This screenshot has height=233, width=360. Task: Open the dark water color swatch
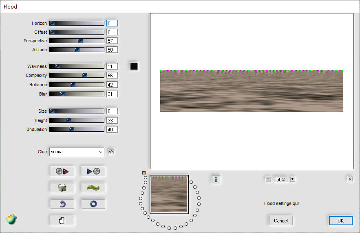(134, 66)
